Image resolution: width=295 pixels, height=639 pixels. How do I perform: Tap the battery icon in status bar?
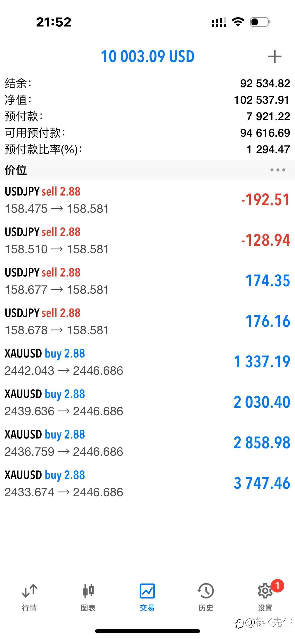coord(260,22)
